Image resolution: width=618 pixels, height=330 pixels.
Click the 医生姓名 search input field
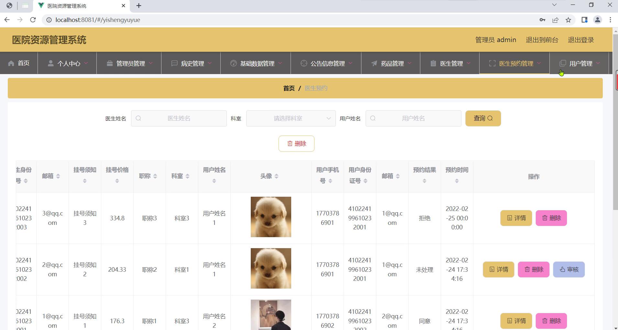coord(179,118)
